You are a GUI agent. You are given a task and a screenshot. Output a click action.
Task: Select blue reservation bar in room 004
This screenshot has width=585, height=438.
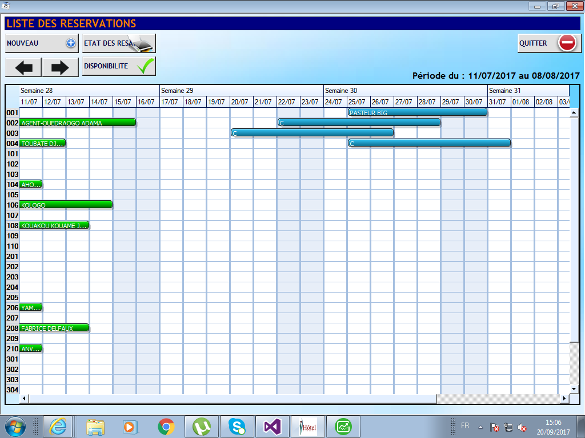click(429, 143)
